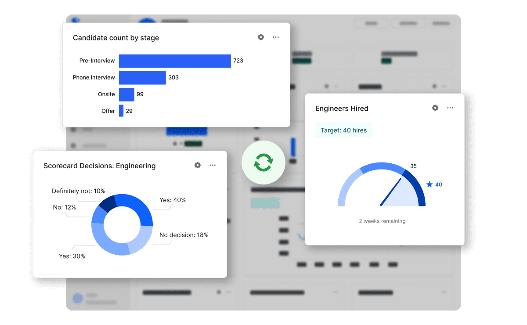Click the three-dot menu on Scorecard Decisions
527x325 pixels.
[213, 165]
